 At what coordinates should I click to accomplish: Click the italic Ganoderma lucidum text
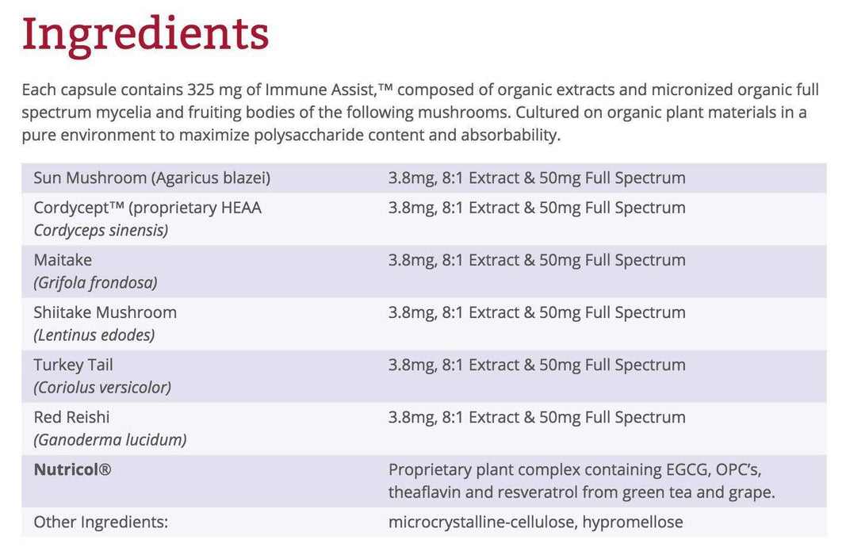[x=110, y=439]
